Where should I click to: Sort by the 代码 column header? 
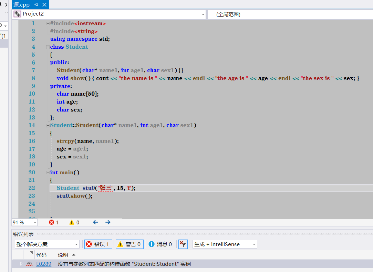41,255
